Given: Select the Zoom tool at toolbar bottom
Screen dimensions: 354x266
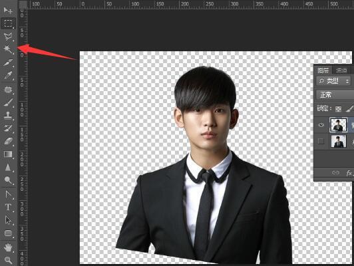Looking at the screenshot, I should [x=8, y=260].
